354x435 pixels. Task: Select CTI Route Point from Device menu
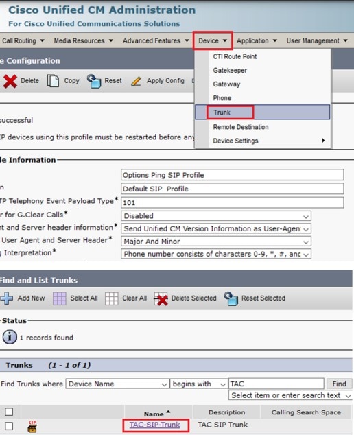point(235,56)
